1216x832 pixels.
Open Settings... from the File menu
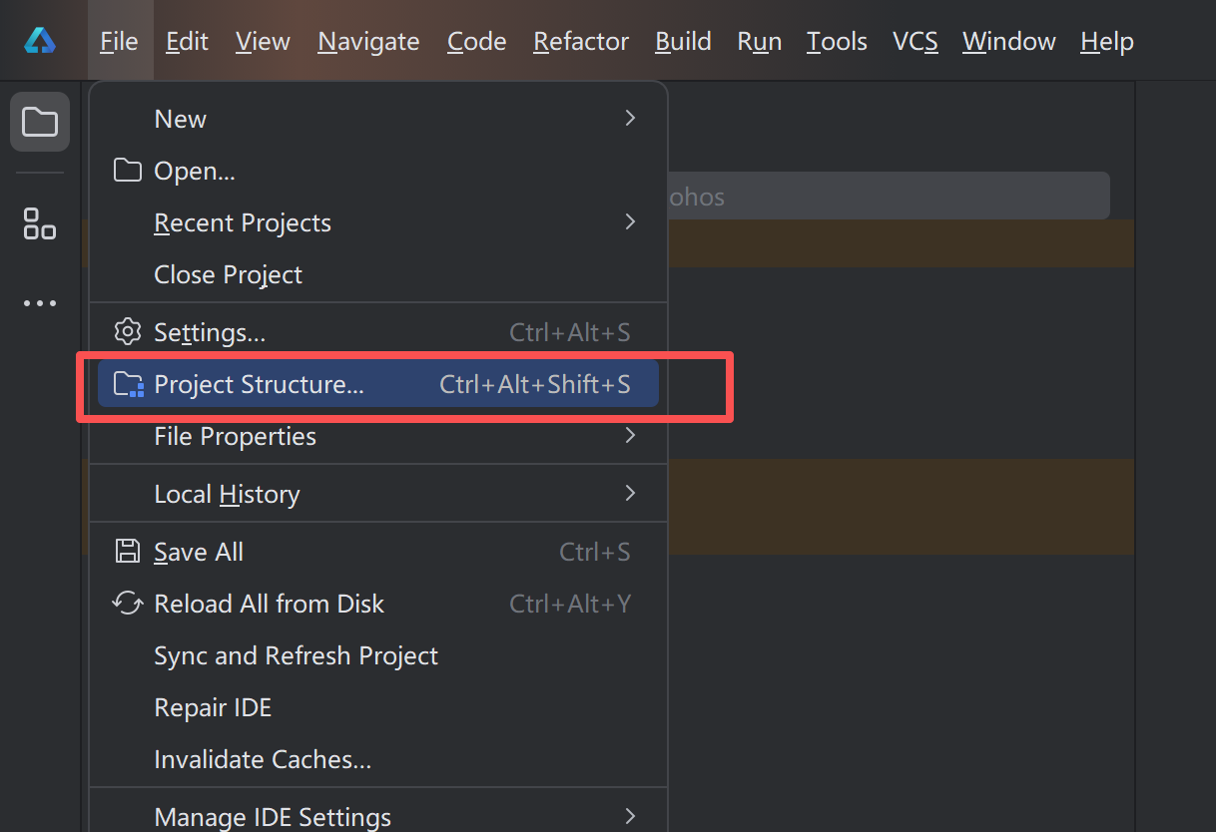click(x=378, y=332)
